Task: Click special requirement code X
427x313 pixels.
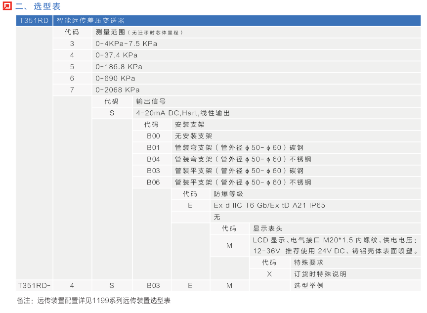Action: click(269, 274)
